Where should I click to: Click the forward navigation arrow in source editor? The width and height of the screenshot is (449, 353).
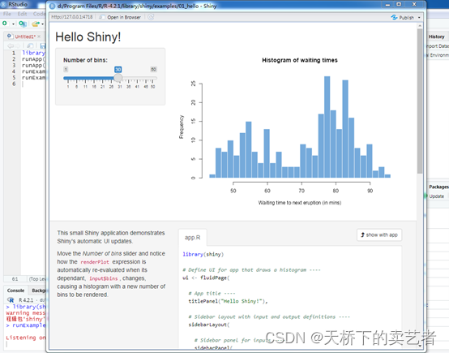pyautogui.click(x=18, y=45)
